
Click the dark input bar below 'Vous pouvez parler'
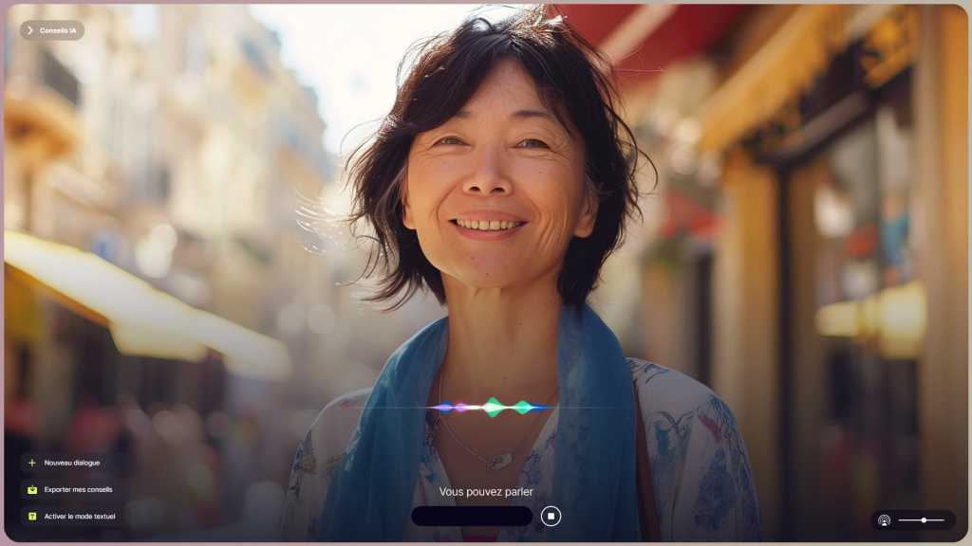point(472,517)
